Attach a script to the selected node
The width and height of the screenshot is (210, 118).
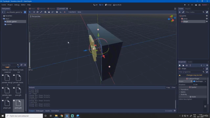[207, 12]
